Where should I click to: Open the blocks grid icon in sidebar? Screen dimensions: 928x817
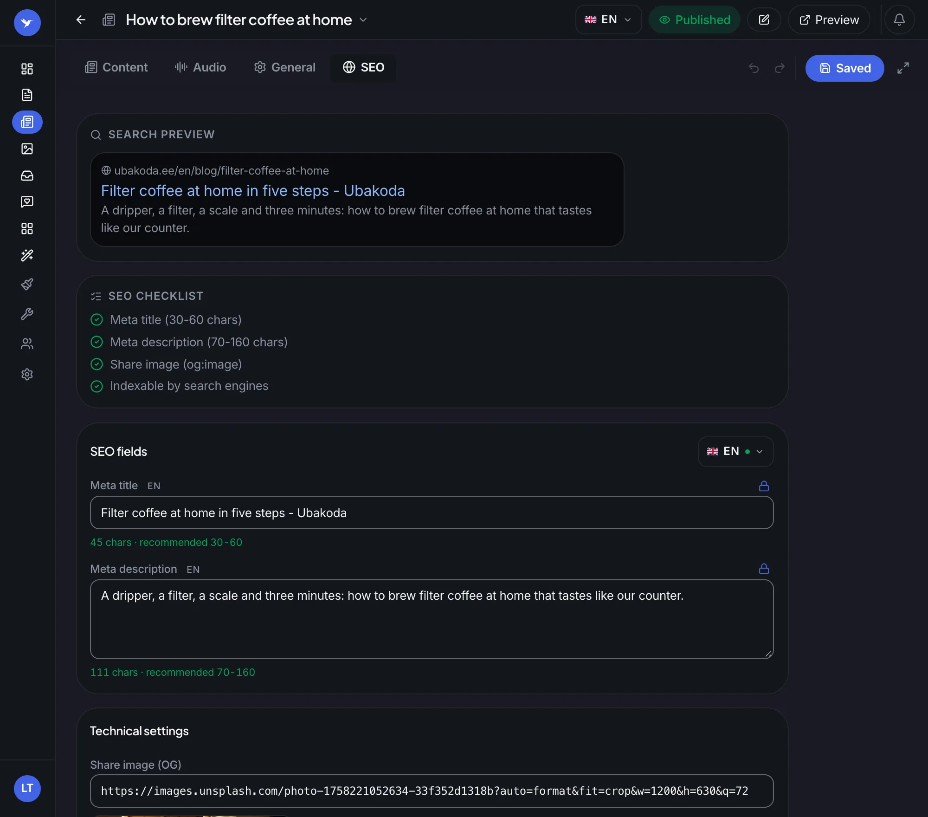click(27, 228)
